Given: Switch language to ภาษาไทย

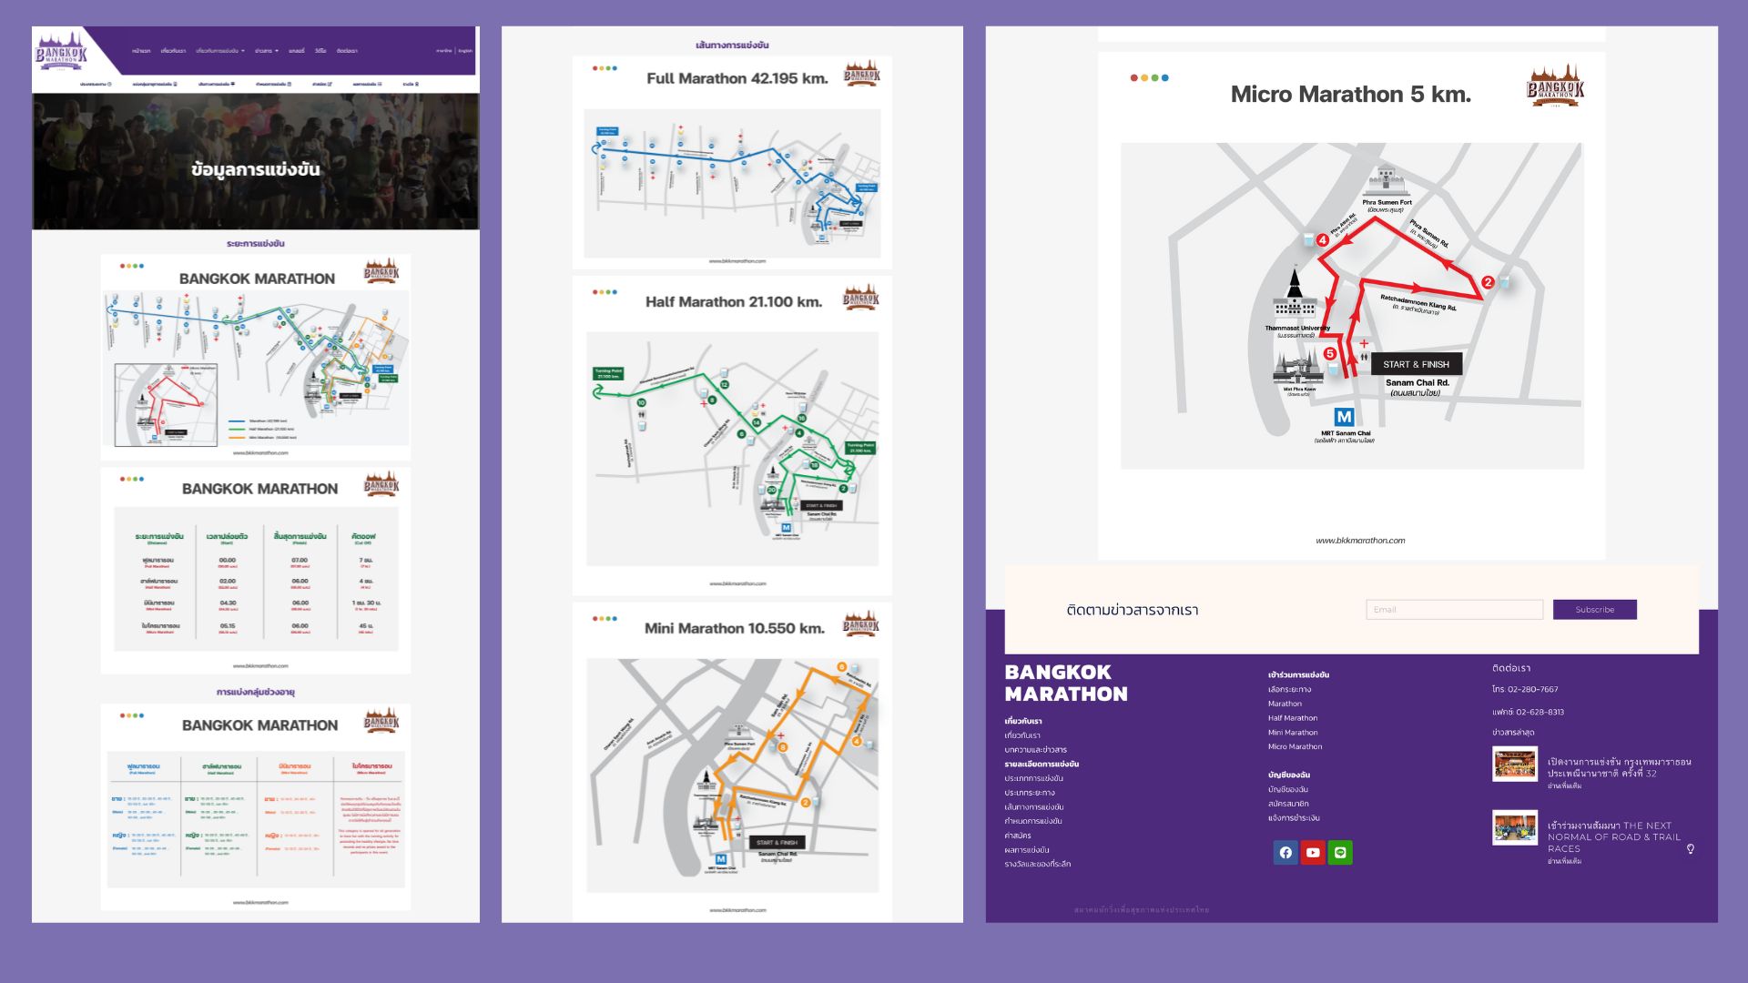Looking at the screenshot, I should pos(443,51).
